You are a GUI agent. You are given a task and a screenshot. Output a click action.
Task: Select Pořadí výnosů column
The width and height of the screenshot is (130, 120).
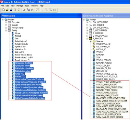pyautogui.click(x=21, y=41)
